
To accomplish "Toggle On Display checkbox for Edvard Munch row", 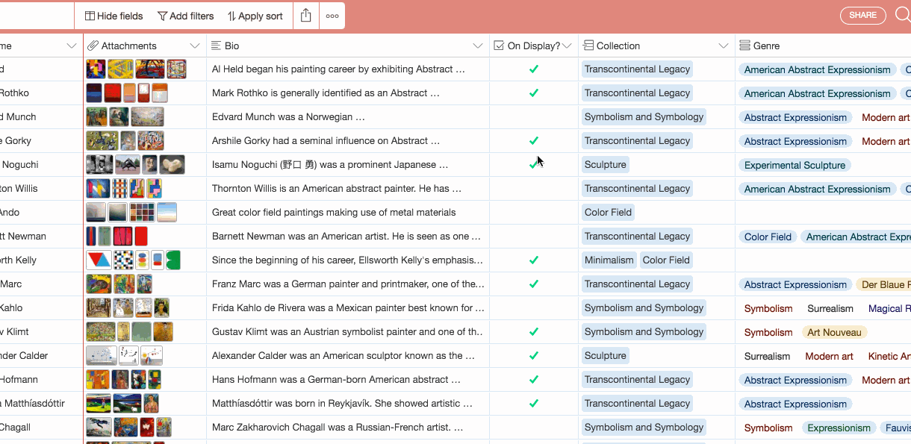I will [x=534, y=117].
